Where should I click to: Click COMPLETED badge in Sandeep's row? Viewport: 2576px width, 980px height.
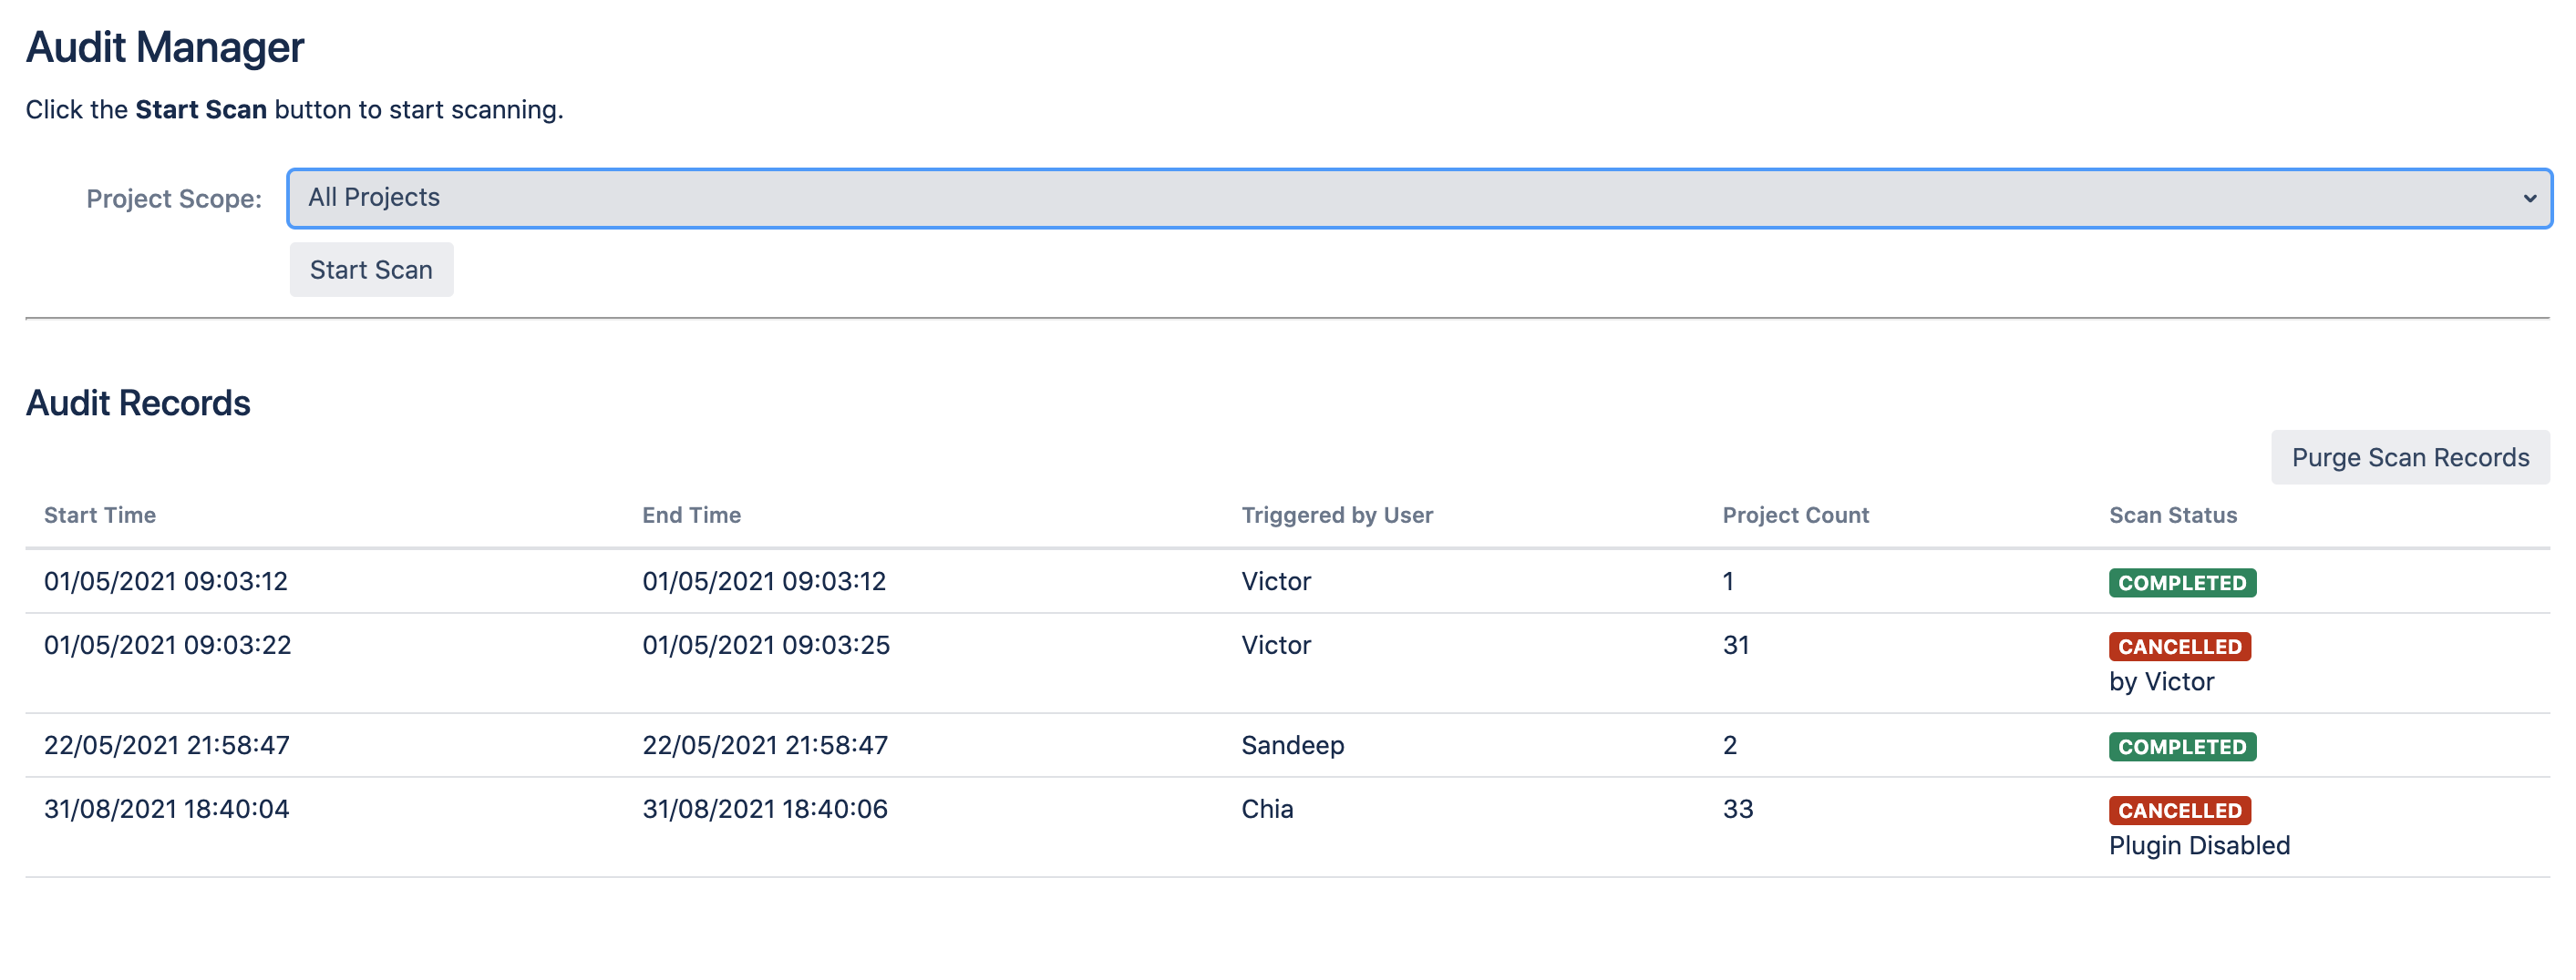pyautogui.click(x=2181, y=746)
